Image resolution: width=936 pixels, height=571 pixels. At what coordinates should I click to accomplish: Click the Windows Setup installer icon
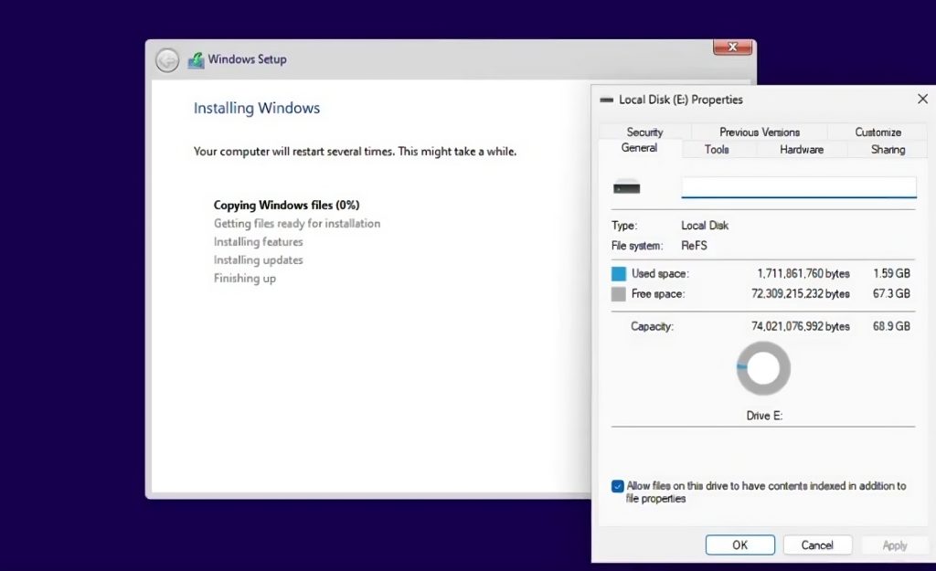196,60
